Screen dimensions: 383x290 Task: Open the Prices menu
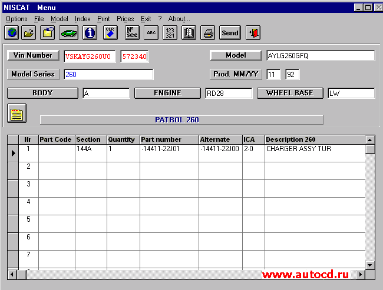[x=125, y=19]
